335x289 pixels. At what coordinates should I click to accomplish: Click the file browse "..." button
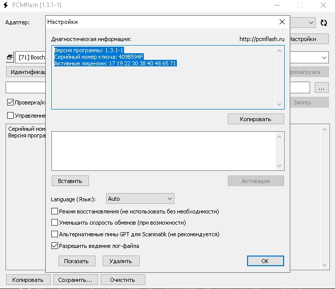[321, 88]
